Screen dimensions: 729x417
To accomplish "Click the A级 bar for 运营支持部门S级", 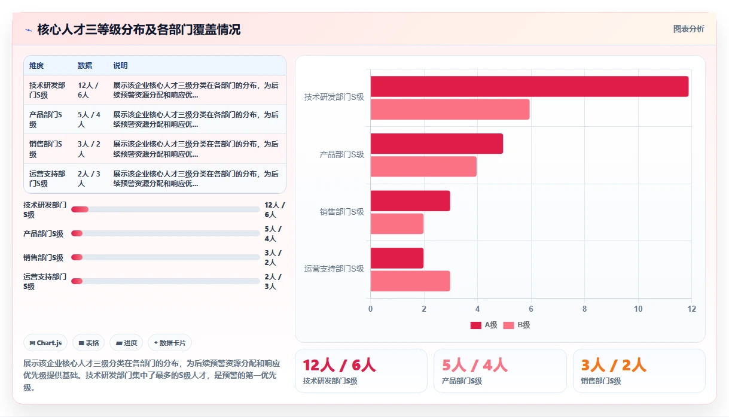I will click(x=397, y=258).
